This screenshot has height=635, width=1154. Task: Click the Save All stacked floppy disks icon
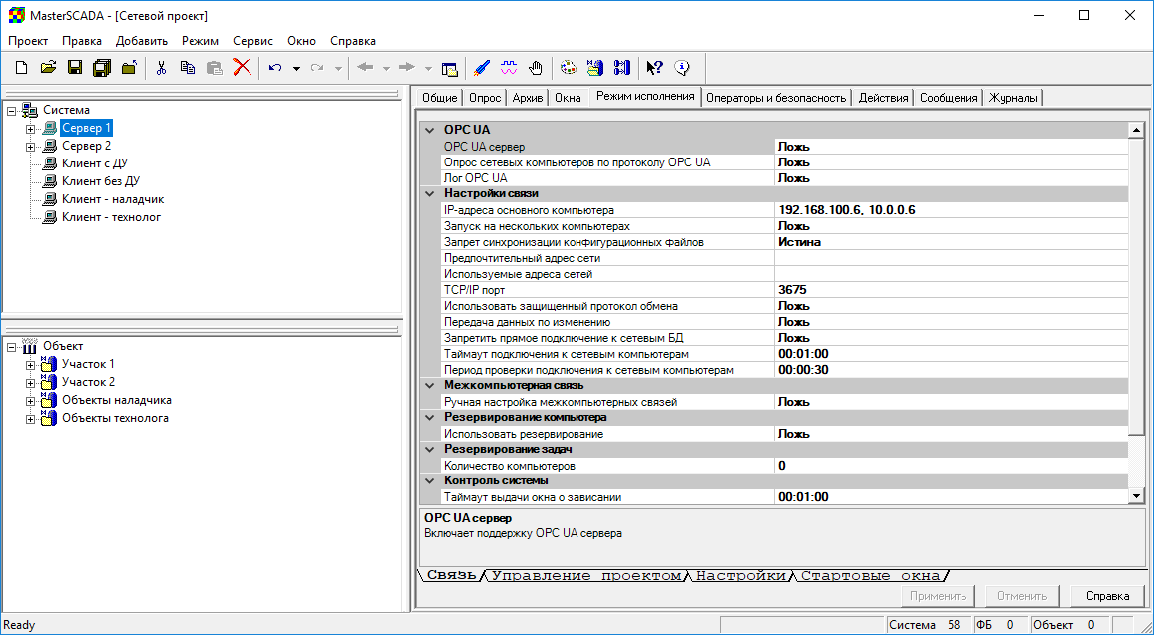tap(102, 68)
